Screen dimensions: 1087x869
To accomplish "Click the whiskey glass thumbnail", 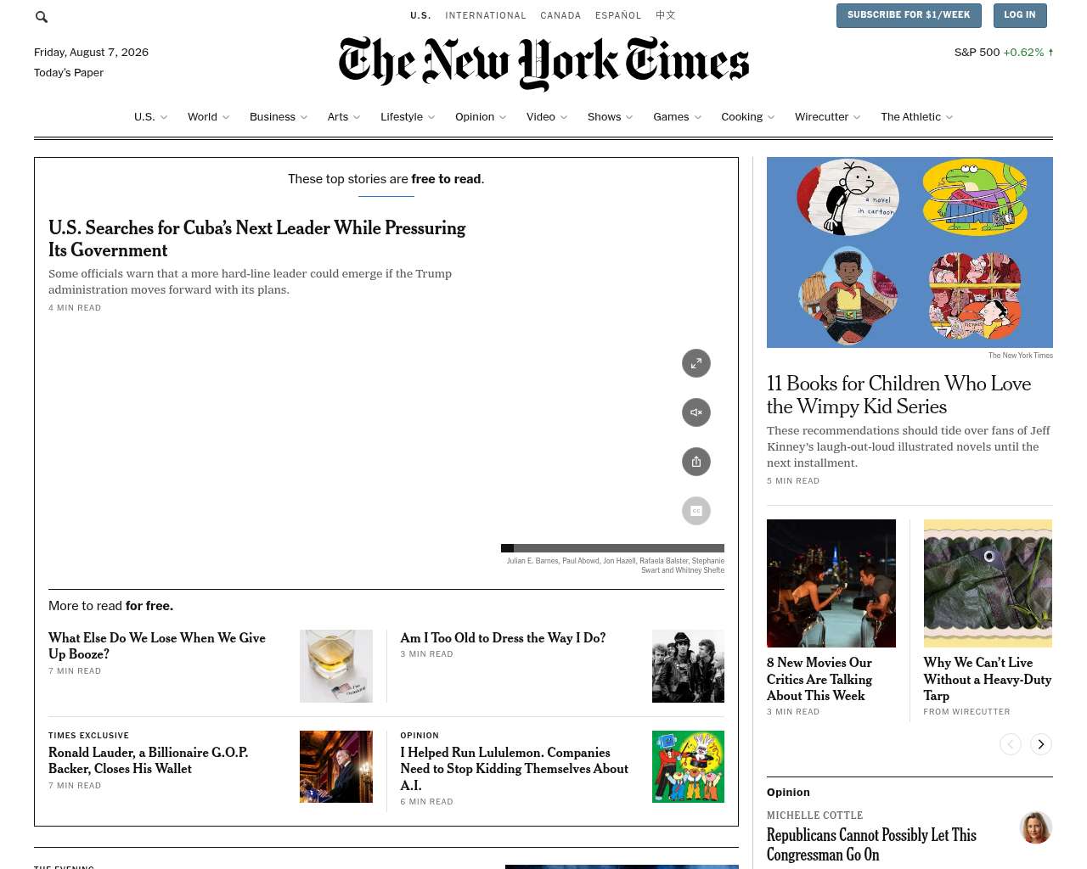I will click(336, 666).
